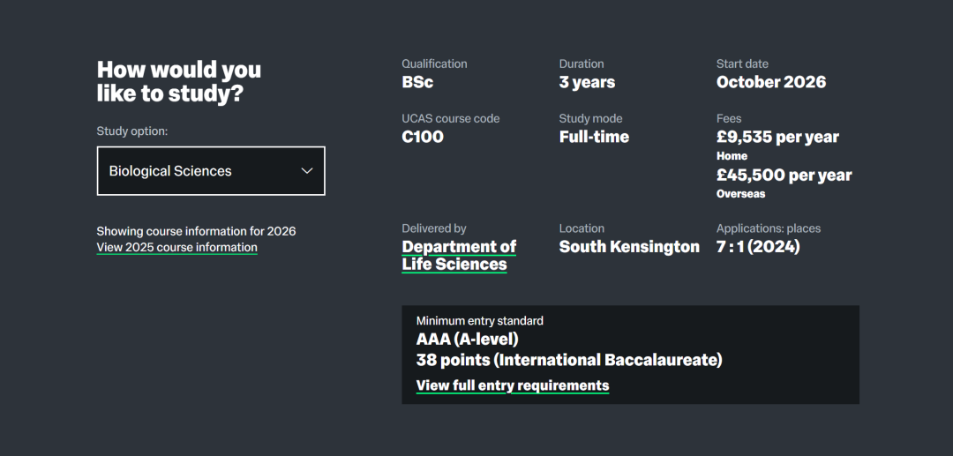Click the BSc qualification value

[x=417, y=83]
